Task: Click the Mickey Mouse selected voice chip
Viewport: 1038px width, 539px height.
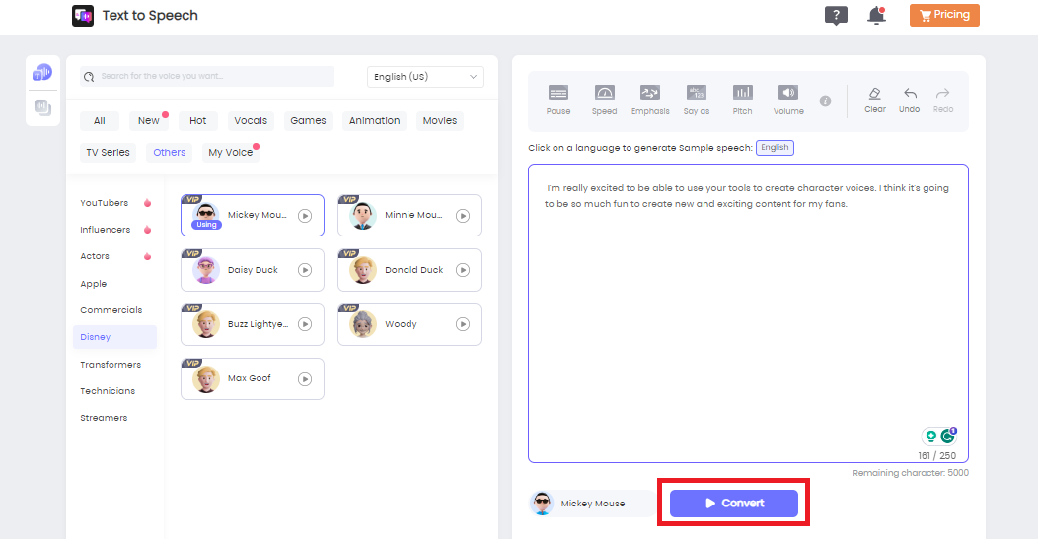Action: click(x=592, y=504)
